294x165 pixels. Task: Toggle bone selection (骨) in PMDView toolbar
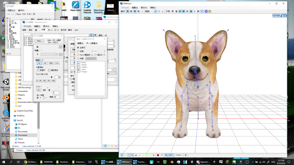click(135, 11)
